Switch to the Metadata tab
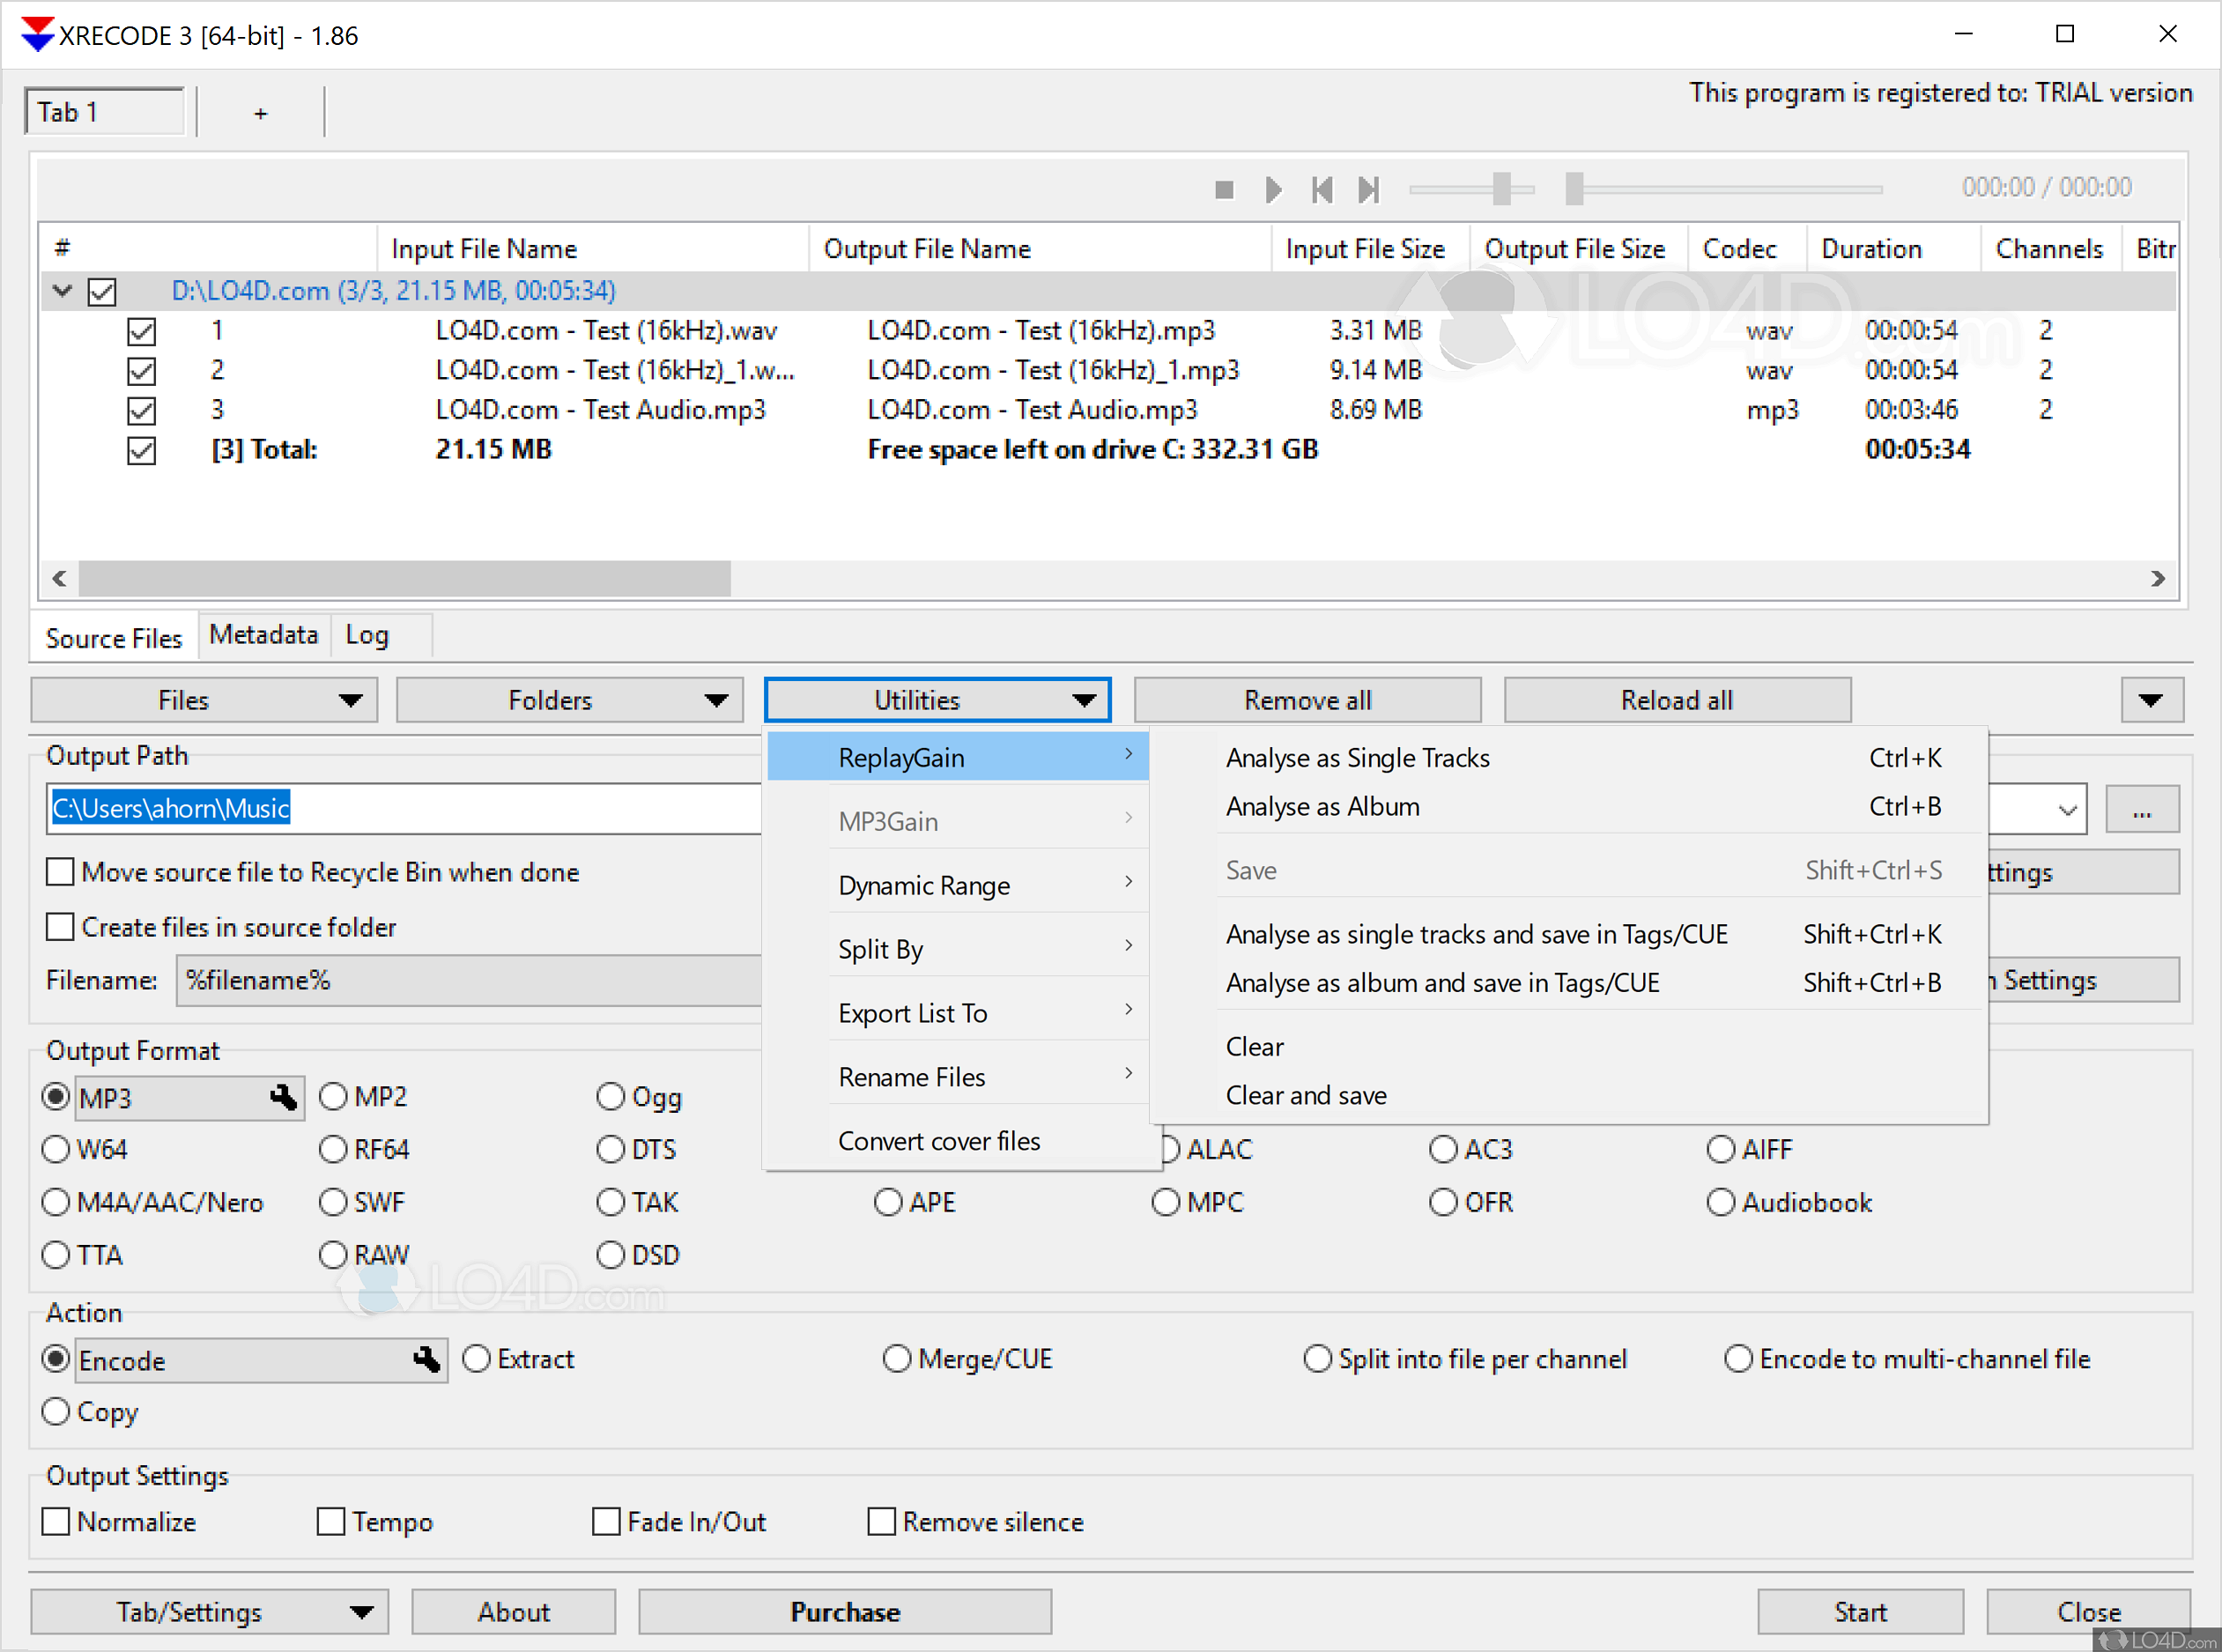The height and width of the screenshot is (1652, 2222). [263, 635]
